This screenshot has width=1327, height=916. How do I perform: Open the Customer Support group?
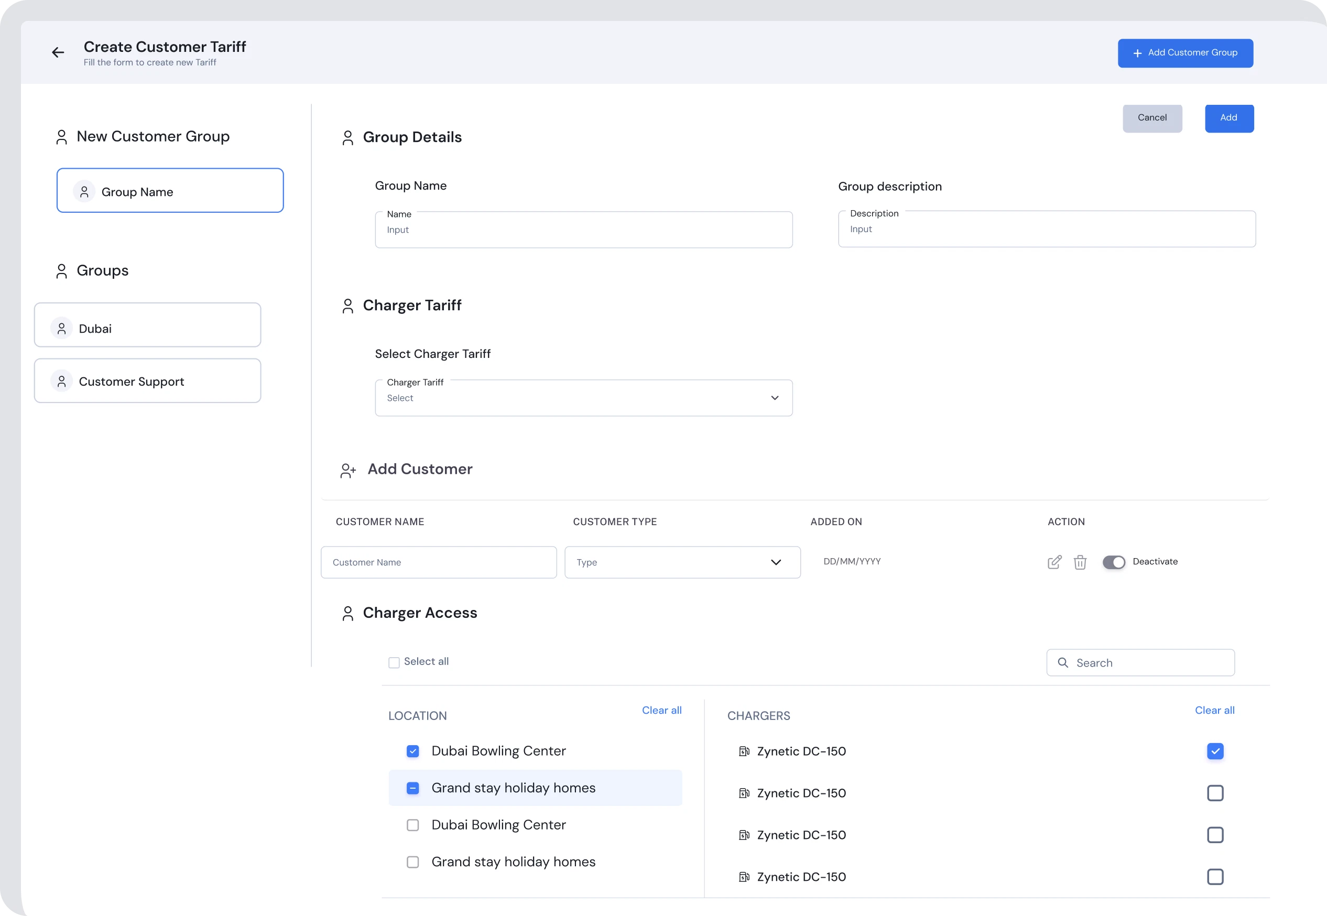[147, 380]
